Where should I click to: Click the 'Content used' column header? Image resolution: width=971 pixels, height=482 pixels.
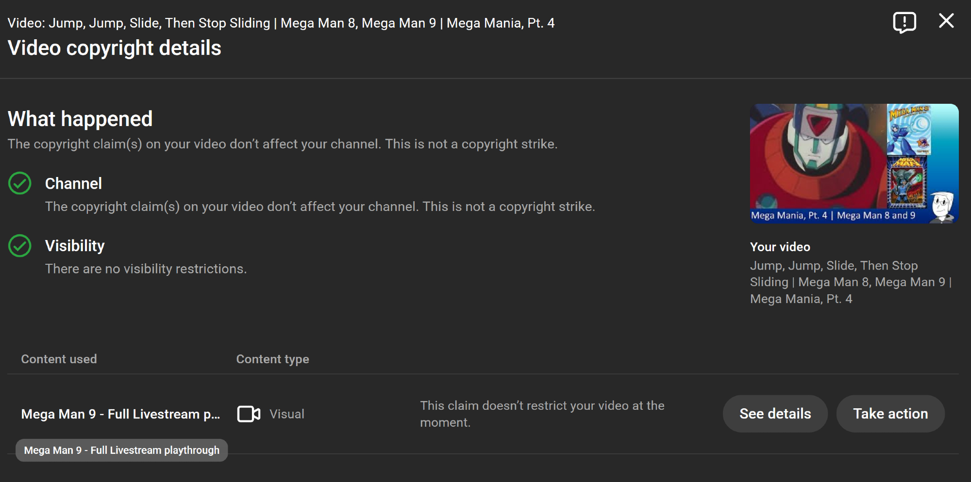[x=59, y=359]
